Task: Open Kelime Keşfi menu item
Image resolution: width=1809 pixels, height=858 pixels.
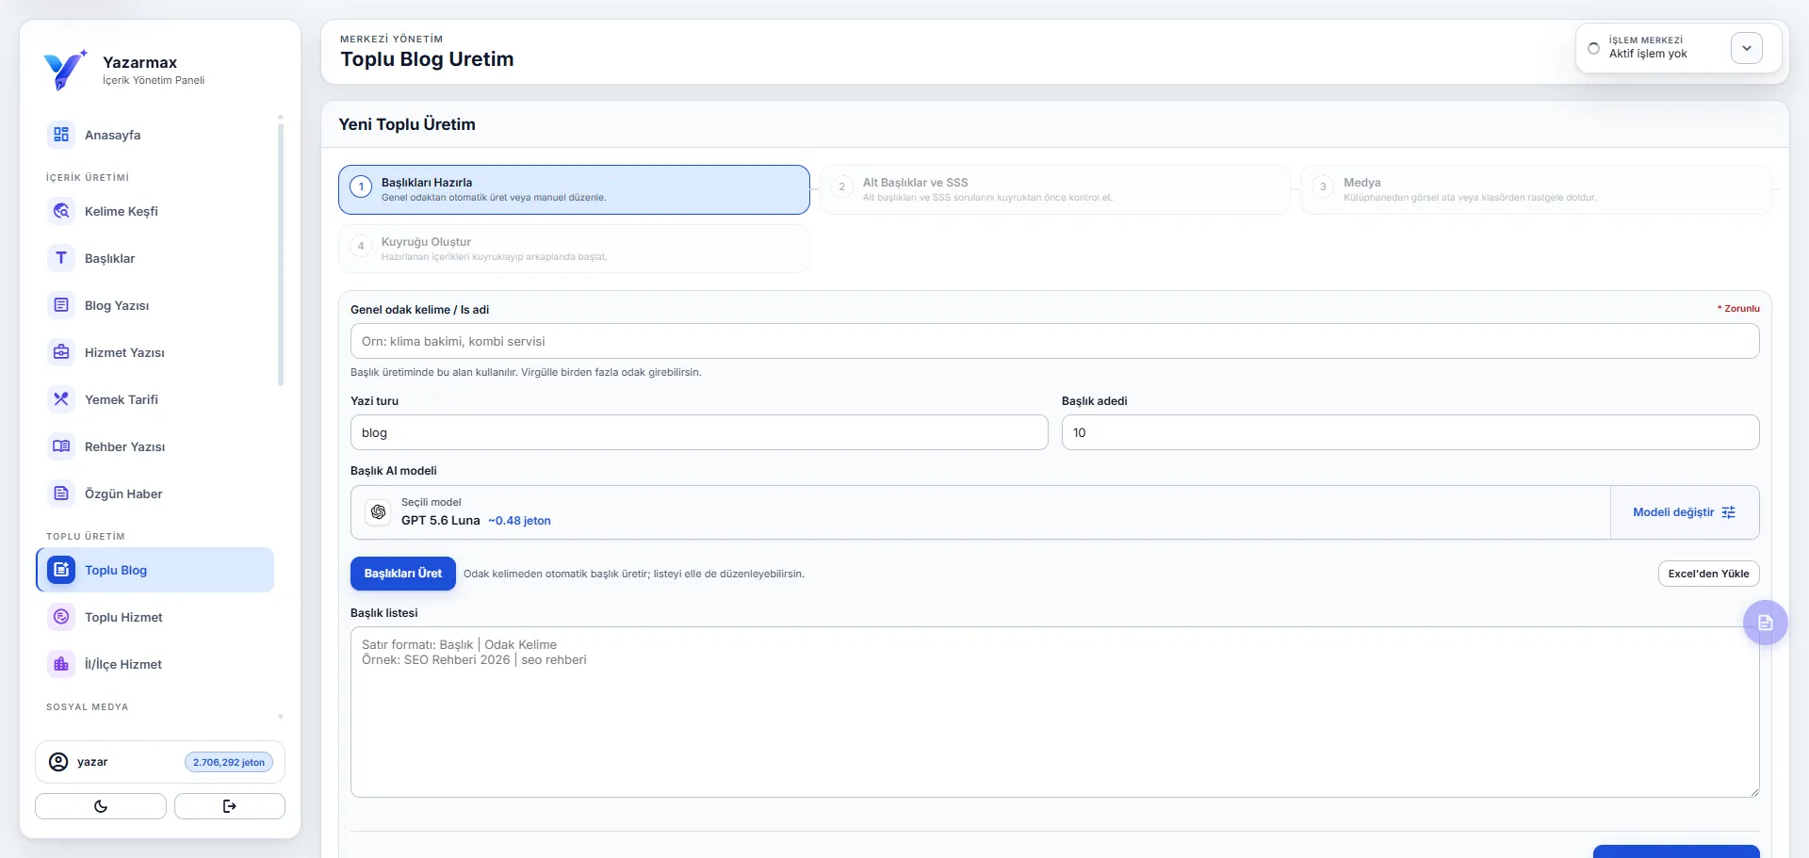Action: pyautogui.click(x=155, y=211)
